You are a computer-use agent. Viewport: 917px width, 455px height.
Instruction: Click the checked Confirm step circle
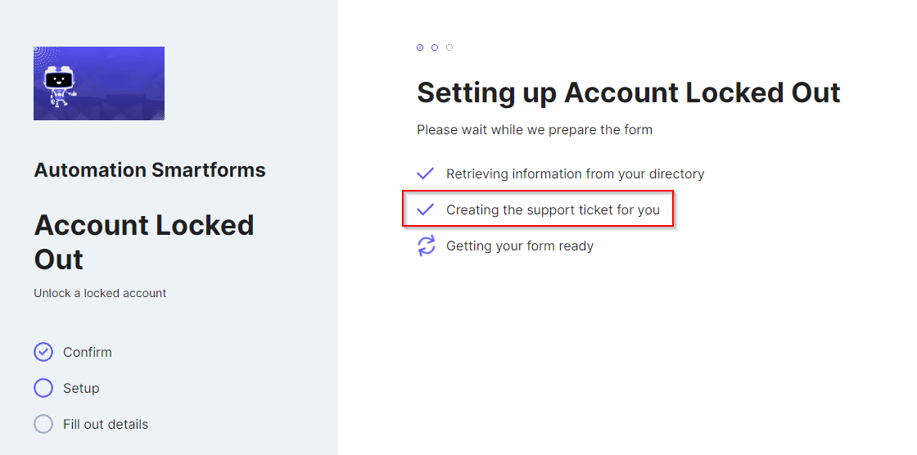tap(43, 352)
